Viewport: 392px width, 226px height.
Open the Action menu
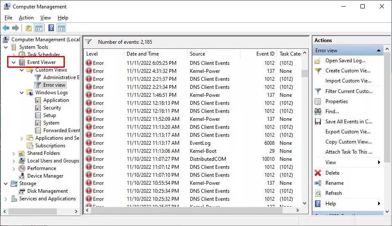coord(26,18)
